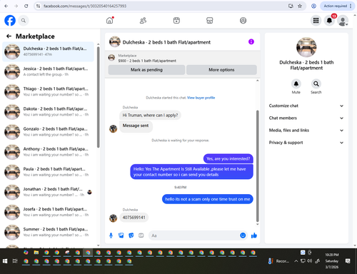Open Windows action center notifications icon
Viewport: 357px width, 274px height.
click(x=348, y=261)
